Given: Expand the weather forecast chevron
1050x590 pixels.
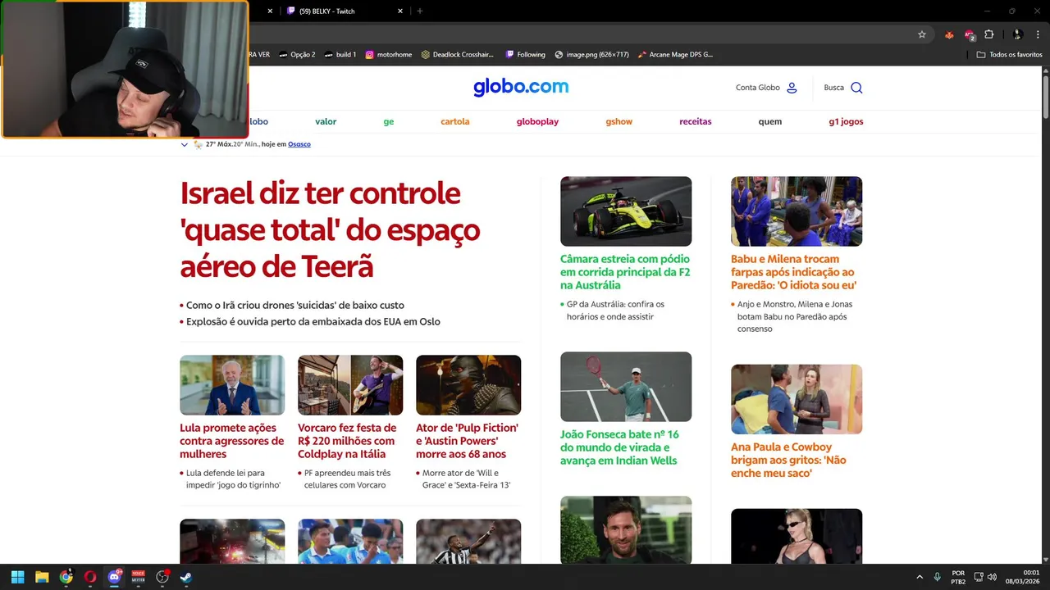Looking at the screenshot, I should tap(185, 144).
